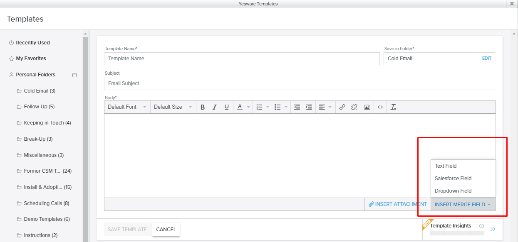Open the Default Font dropdown

127,107
